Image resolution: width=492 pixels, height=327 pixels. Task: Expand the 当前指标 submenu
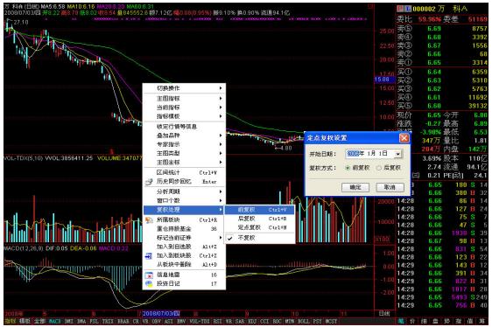[x=184, y=108]
